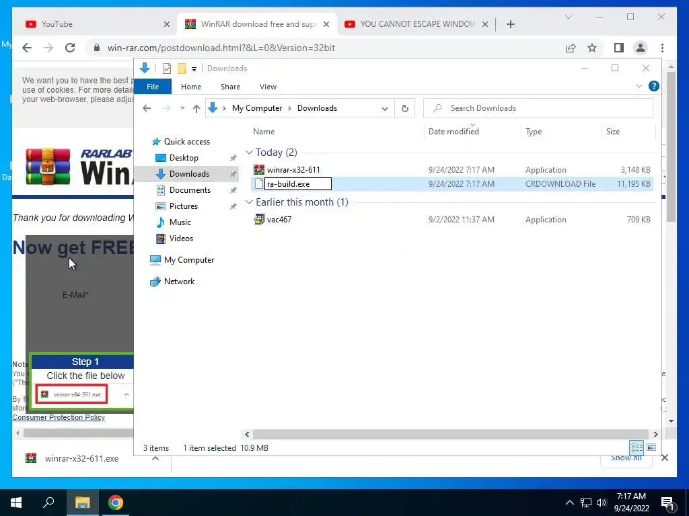This screenshot has height=516, width=689.
Task: Click the New folder quick access icon
Action: [x=182, y=69]
